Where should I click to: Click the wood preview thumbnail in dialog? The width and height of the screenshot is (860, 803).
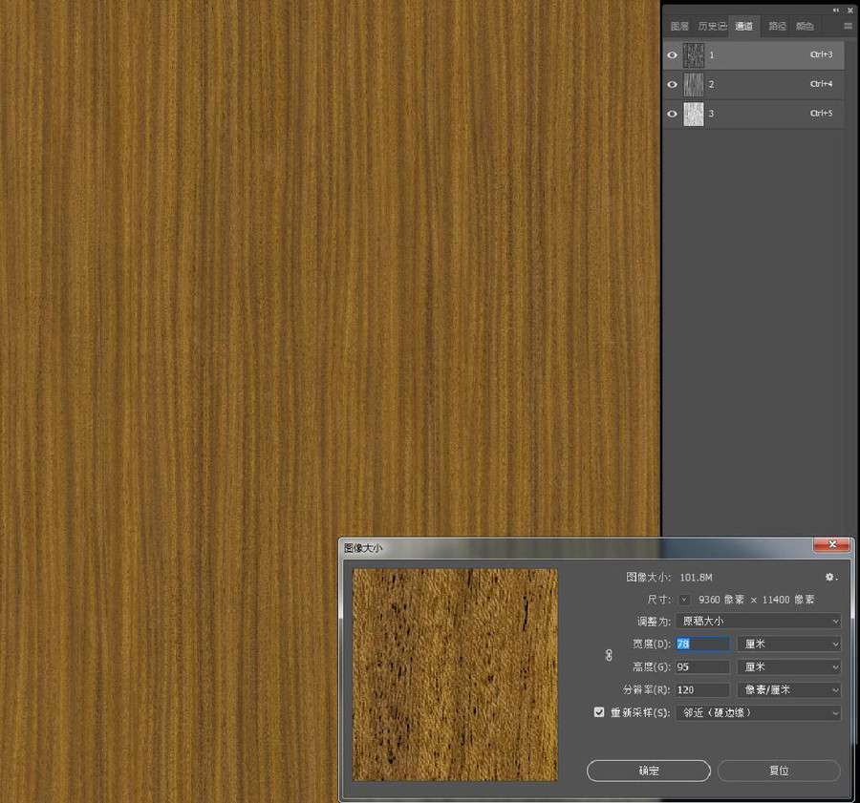tap(455, 675)
